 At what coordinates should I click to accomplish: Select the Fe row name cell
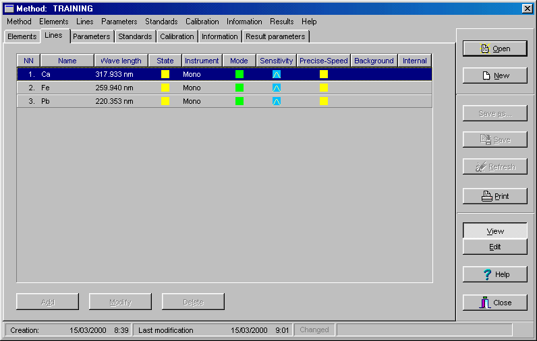click(67, 88)
